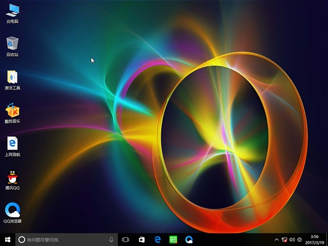Open the volume control speaker icon
The image size is (328, 246).
pos(292,239)
